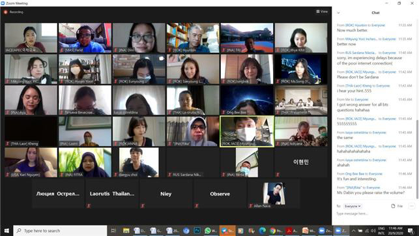The image size is (419, 236).
Task: Open the View layout menu
Action: pyautogui.click(x=322, y=12)
